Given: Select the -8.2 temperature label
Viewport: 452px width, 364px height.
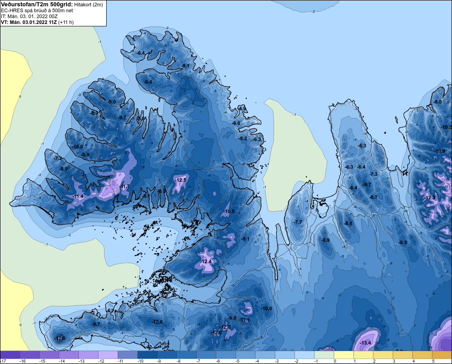Looking at the screenshot, I should [243, 138].
